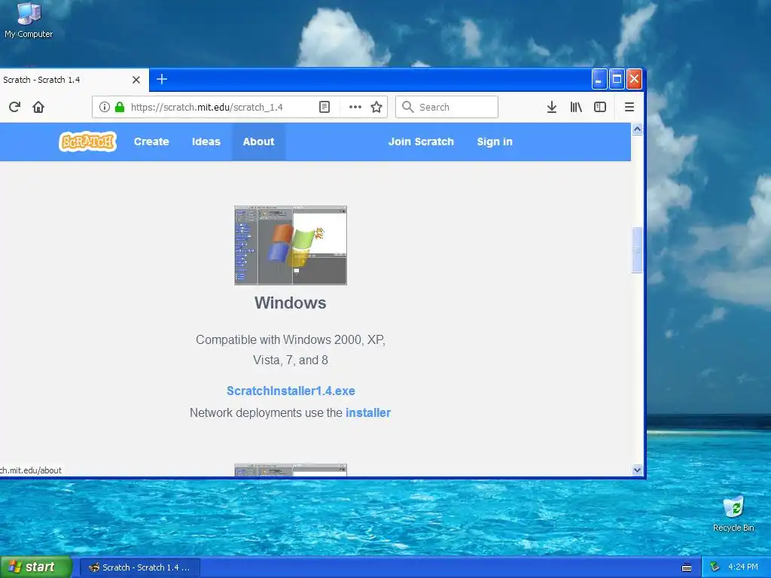The height and width of the screenshot is (578, 771).
Task: Open the Create menu item
Action: (151, 141)
